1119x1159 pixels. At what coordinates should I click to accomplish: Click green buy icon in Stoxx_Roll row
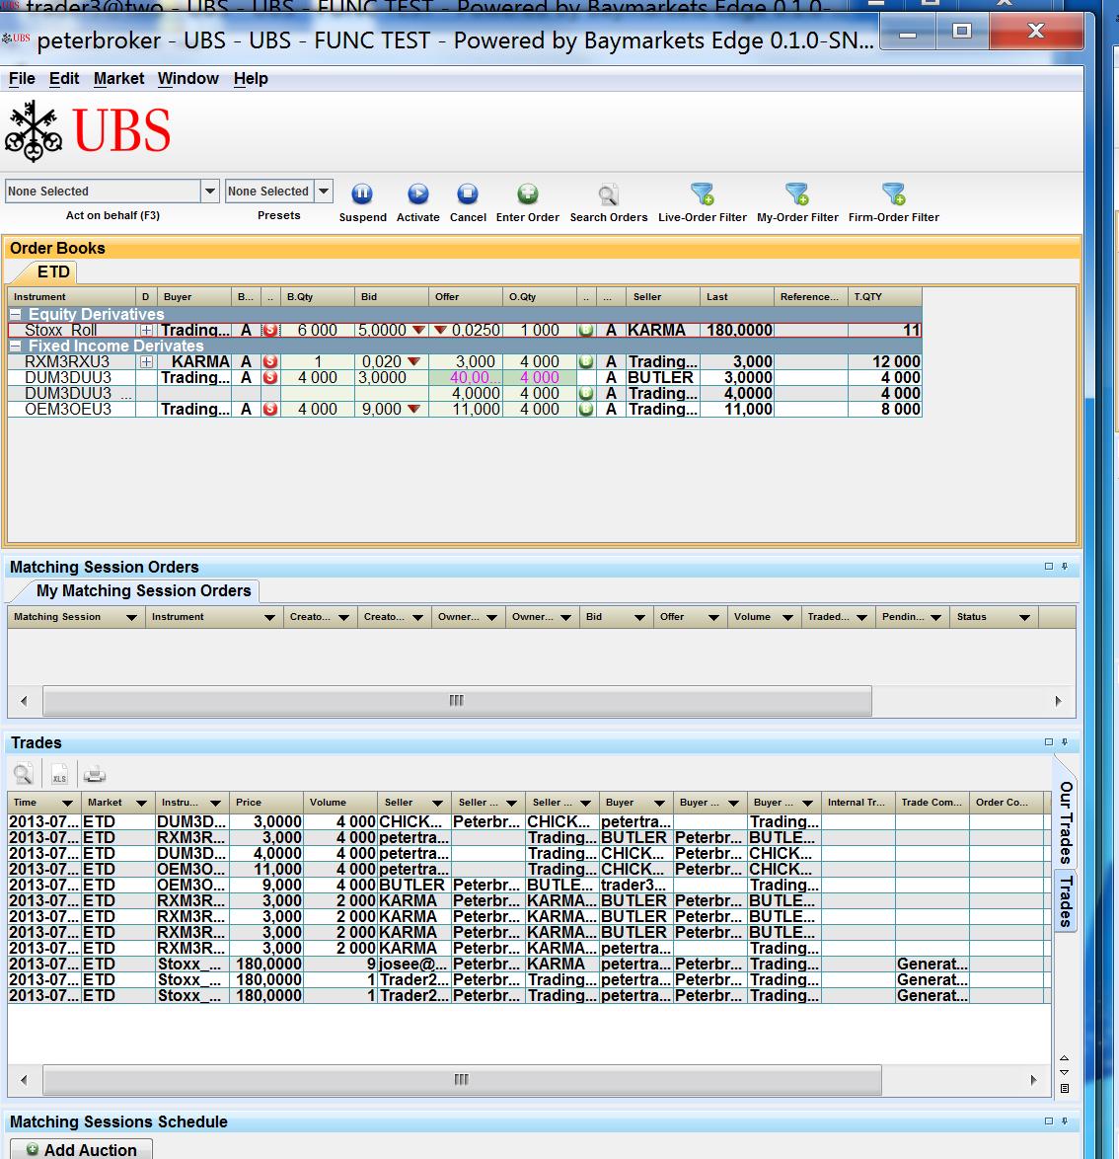[586, 331]
